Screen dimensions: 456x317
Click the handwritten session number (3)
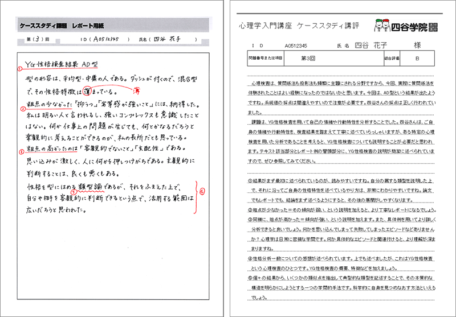pyautogui.click(x=38, y=39)
